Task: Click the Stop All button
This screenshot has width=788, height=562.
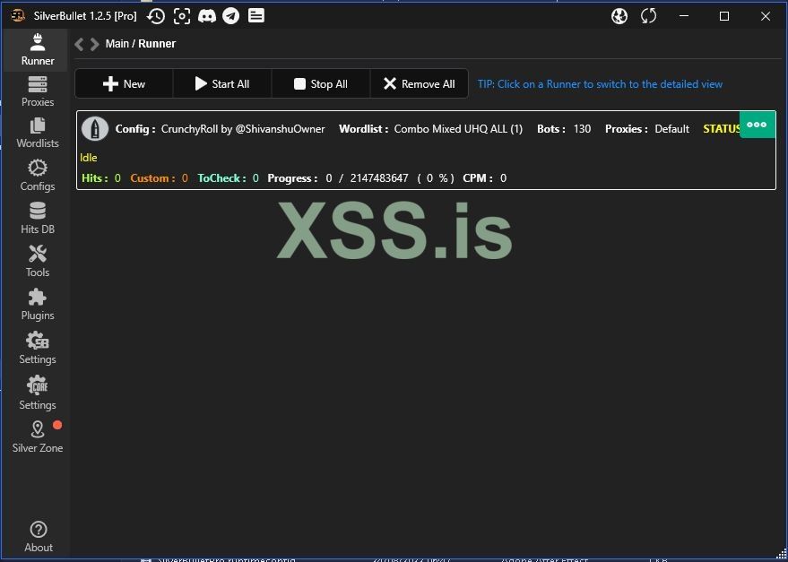Action: pos(321,84)
